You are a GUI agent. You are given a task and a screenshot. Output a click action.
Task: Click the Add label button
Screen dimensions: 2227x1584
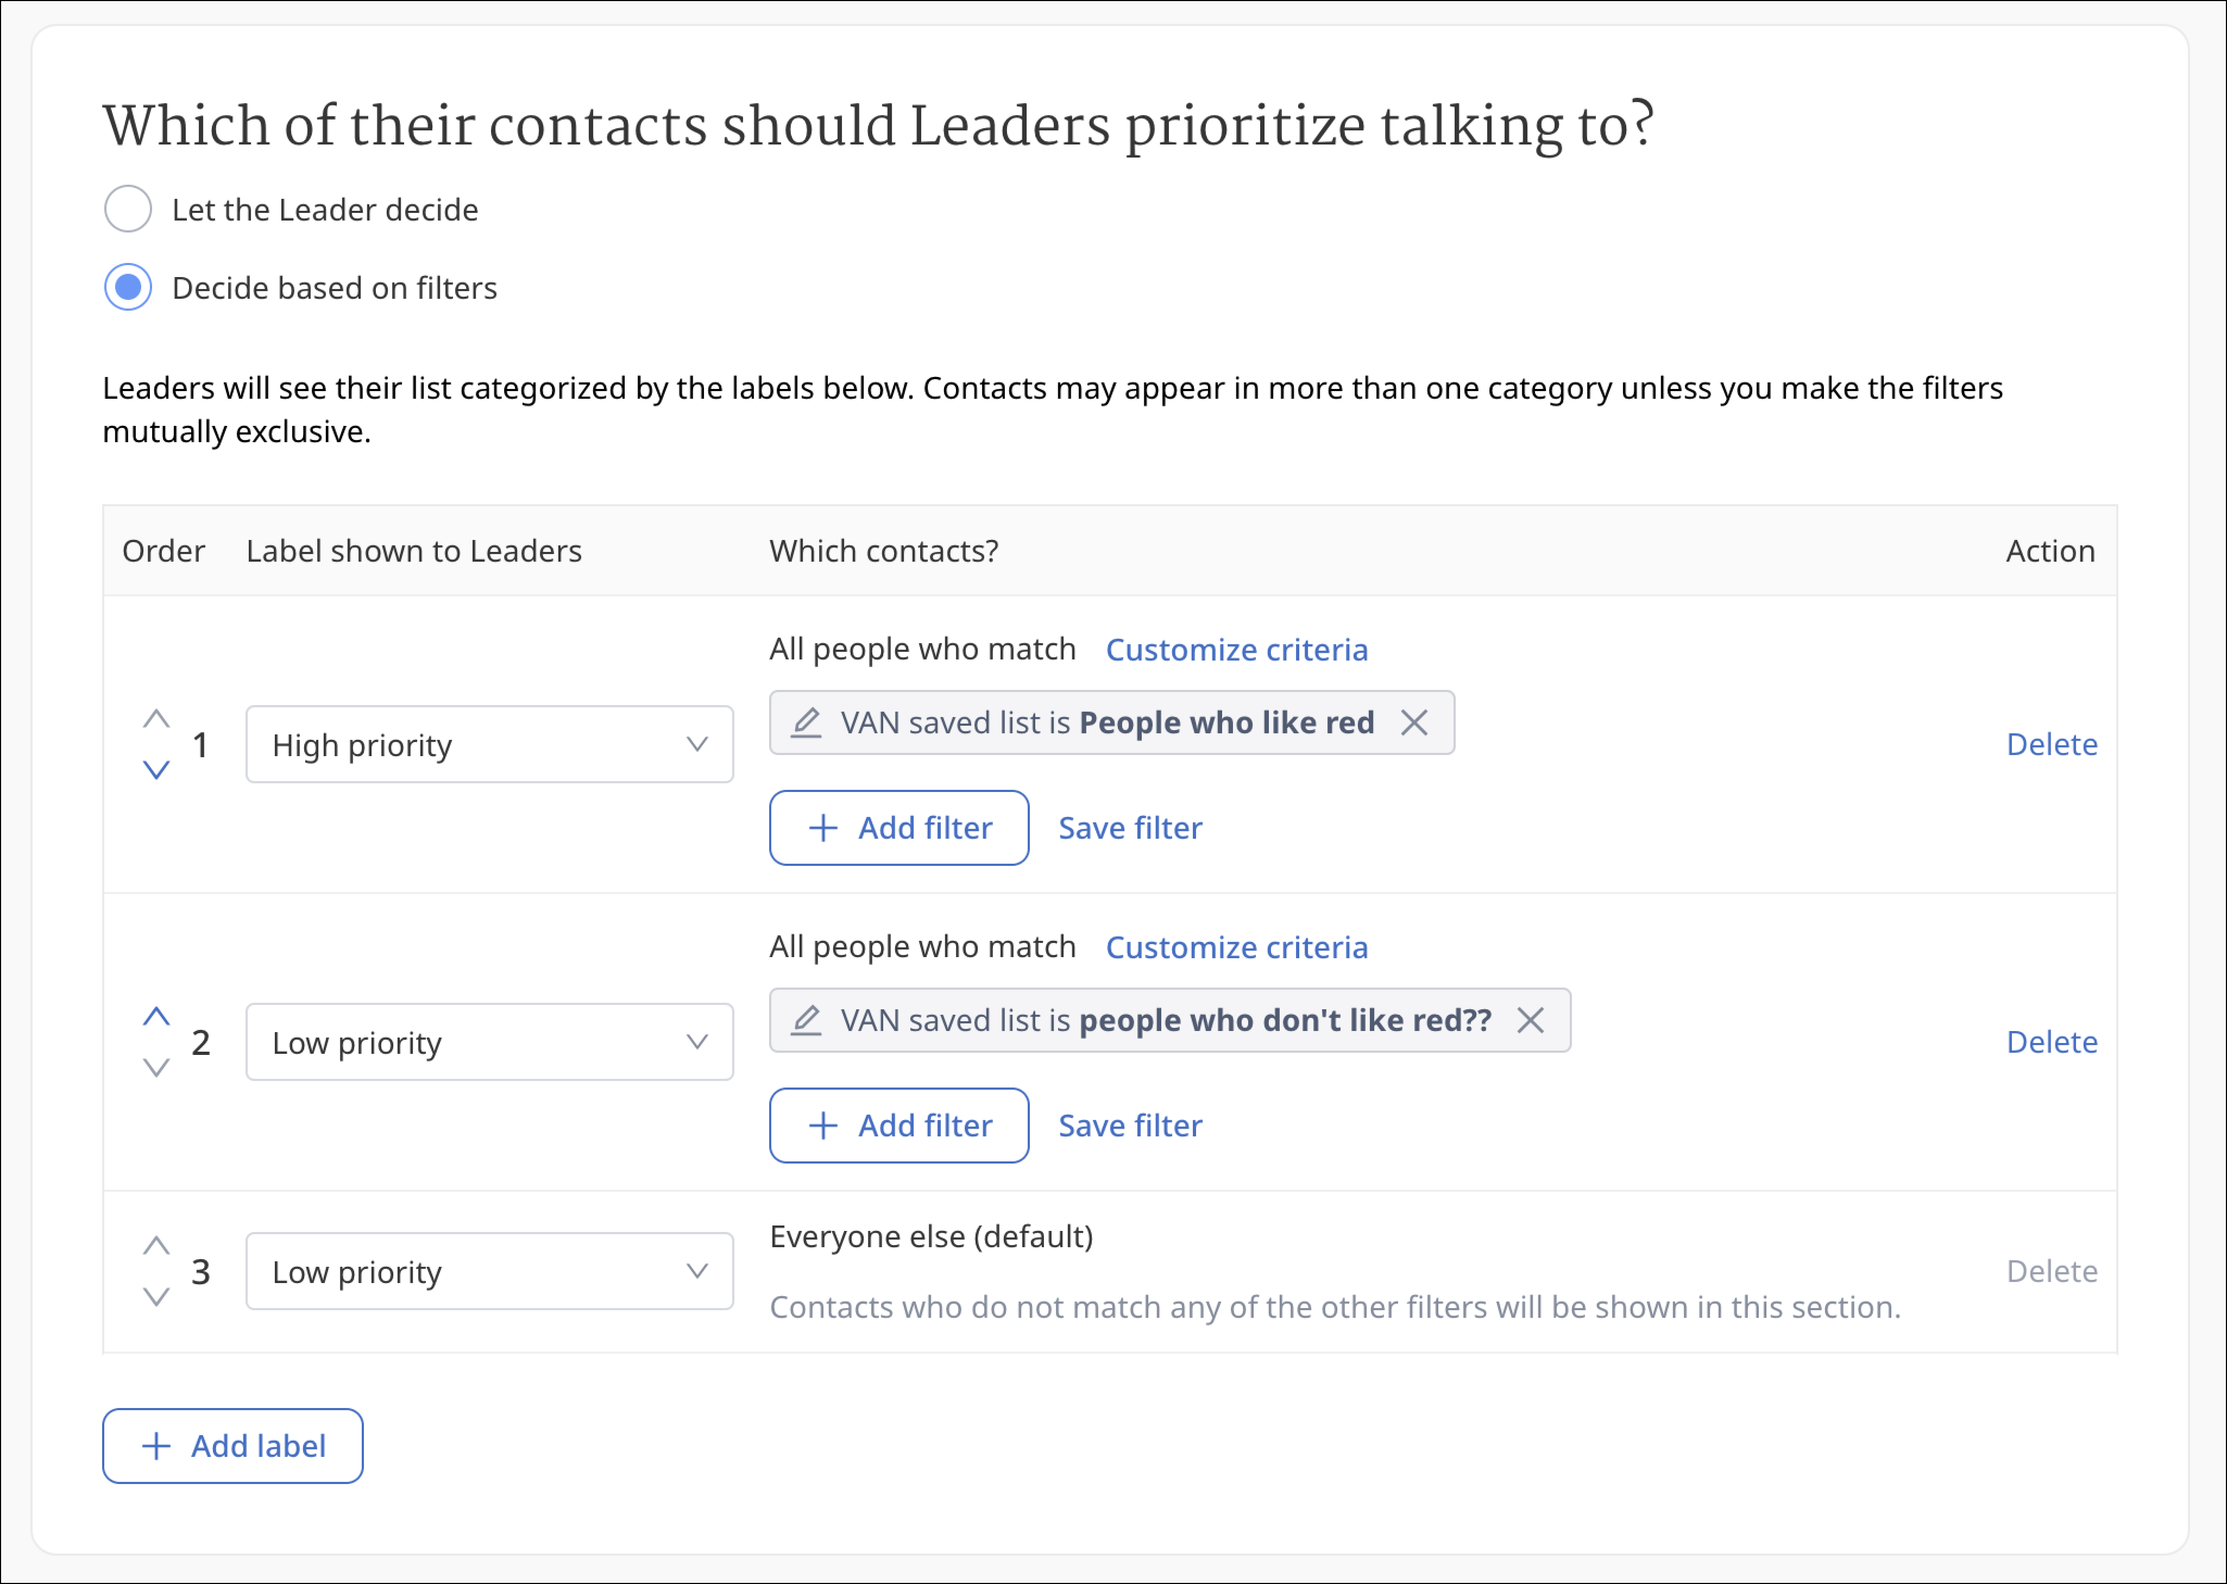(233, 1445)
